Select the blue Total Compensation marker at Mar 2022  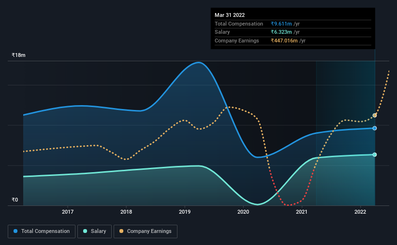(x=374, y=128)
